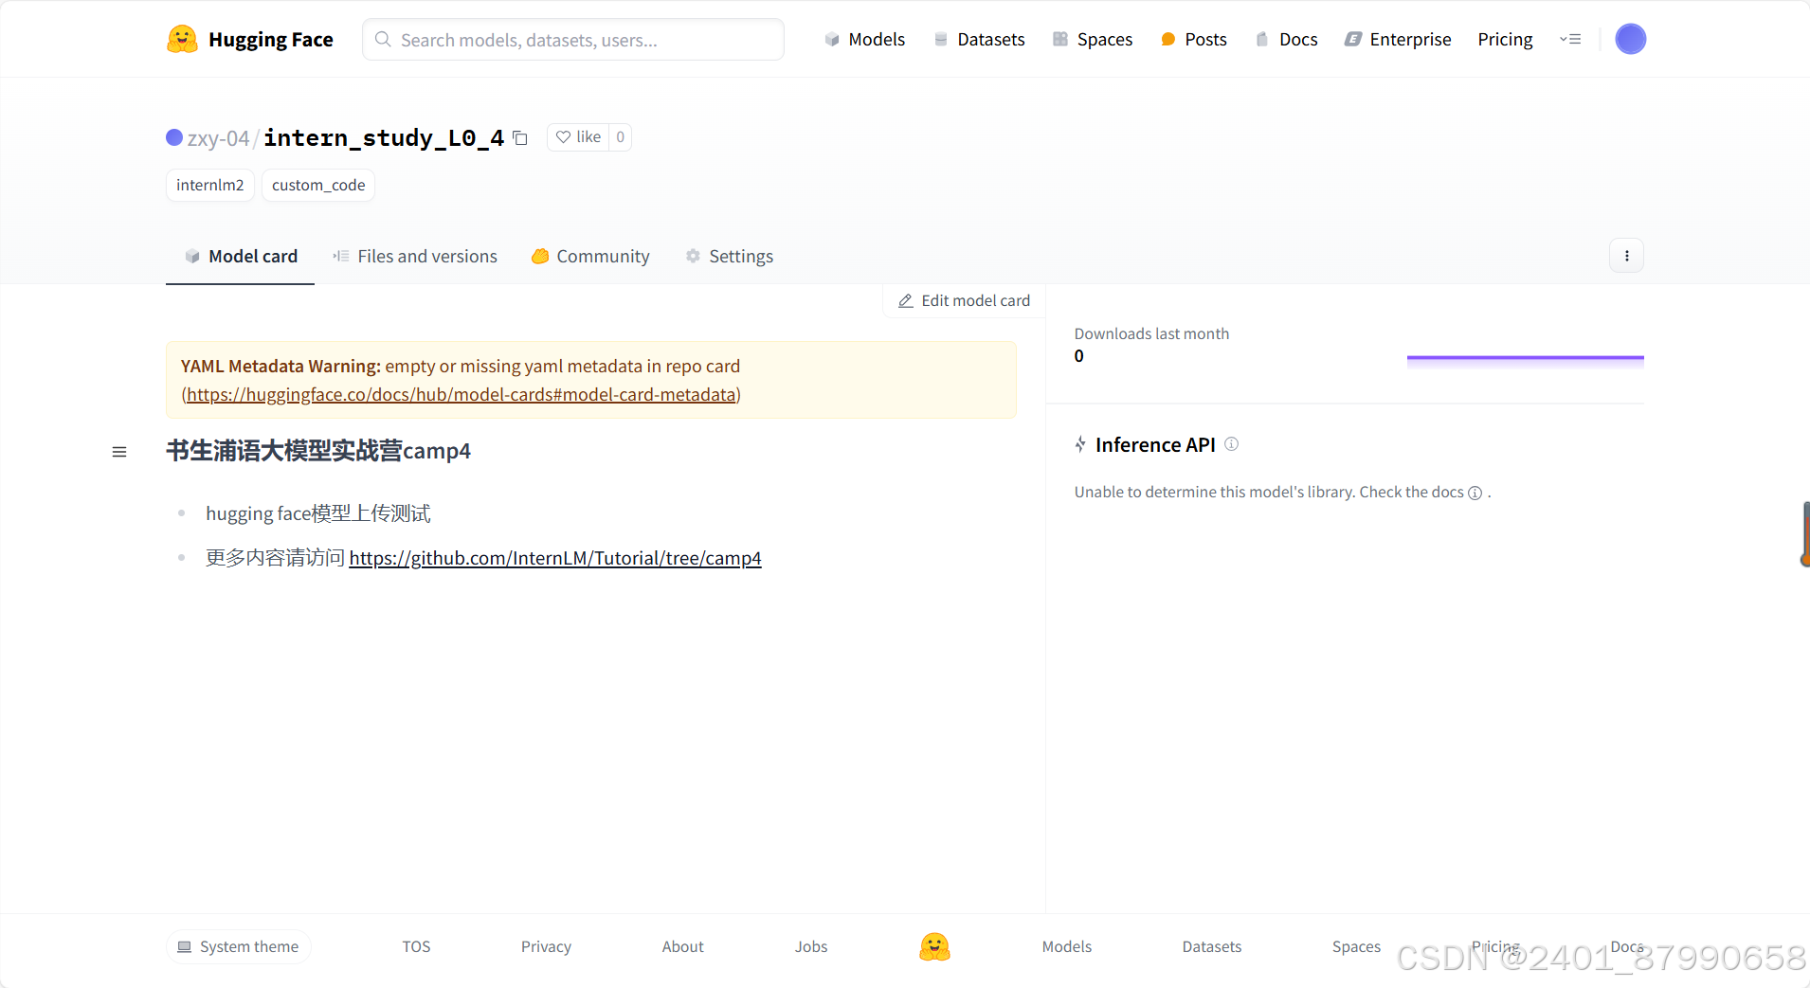1810x988 pixels.
Task: Click the Hugging Face logo emoji
Action: tap(182, 39)
